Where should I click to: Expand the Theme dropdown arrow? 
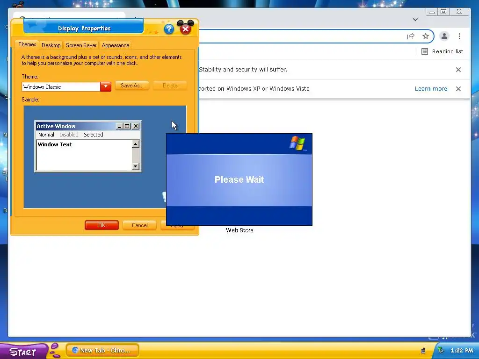[x=105, y=86]
